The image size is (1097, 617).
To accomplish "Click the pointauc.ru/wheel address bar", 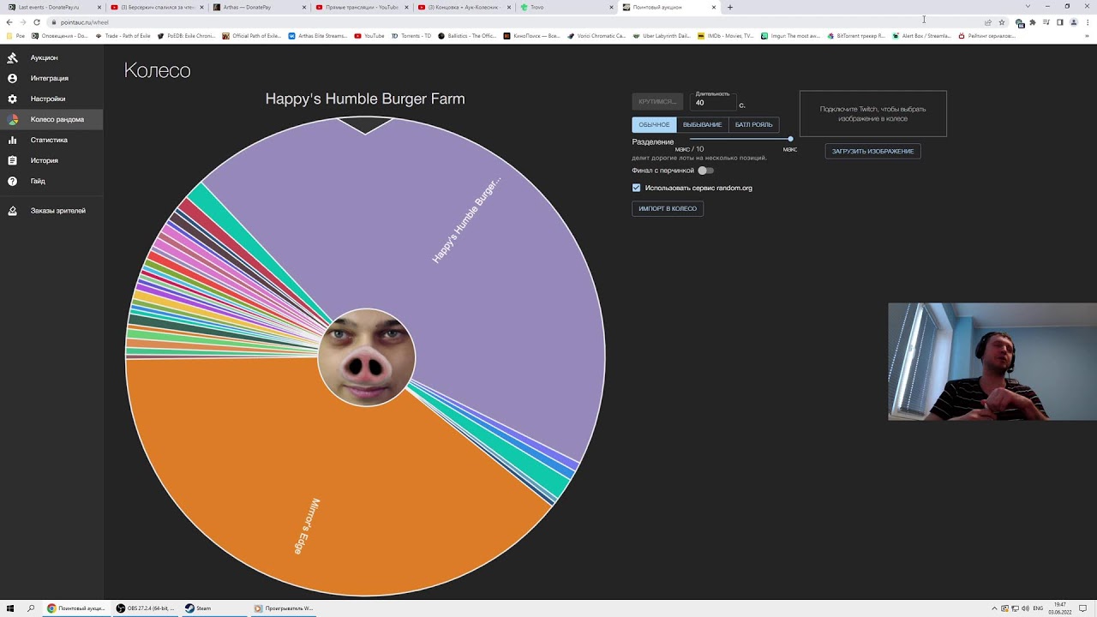I will pos(514,22).
